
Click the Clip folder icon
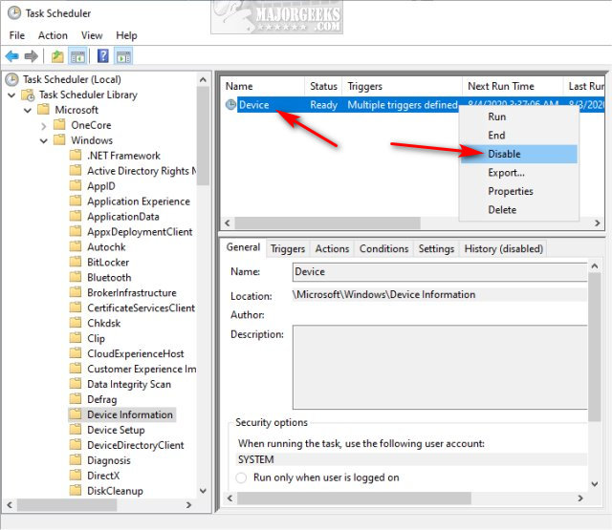click(x=76, y=338)
